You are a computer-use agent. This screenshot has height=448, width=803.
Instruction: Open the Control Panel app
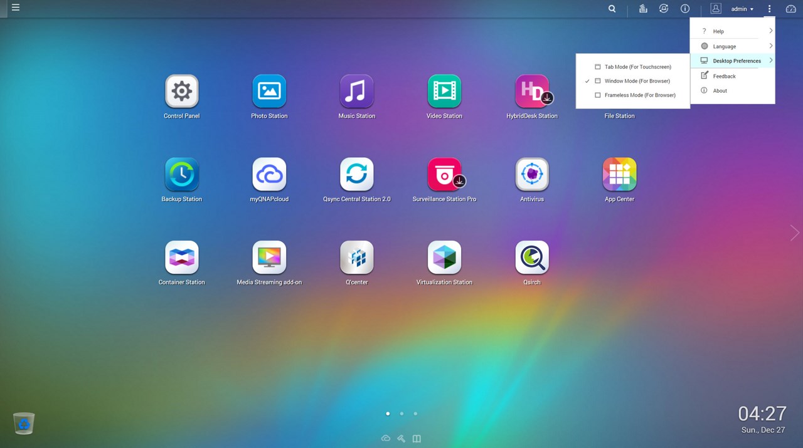(182, 91)
